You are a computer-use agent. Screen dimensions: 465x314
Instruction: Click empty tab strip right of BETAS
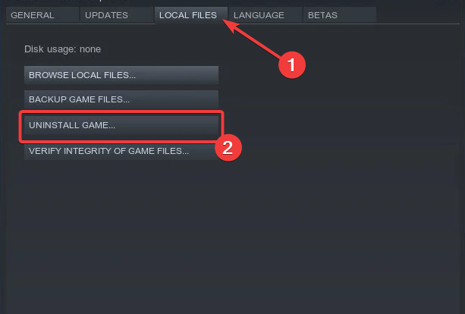417,15
